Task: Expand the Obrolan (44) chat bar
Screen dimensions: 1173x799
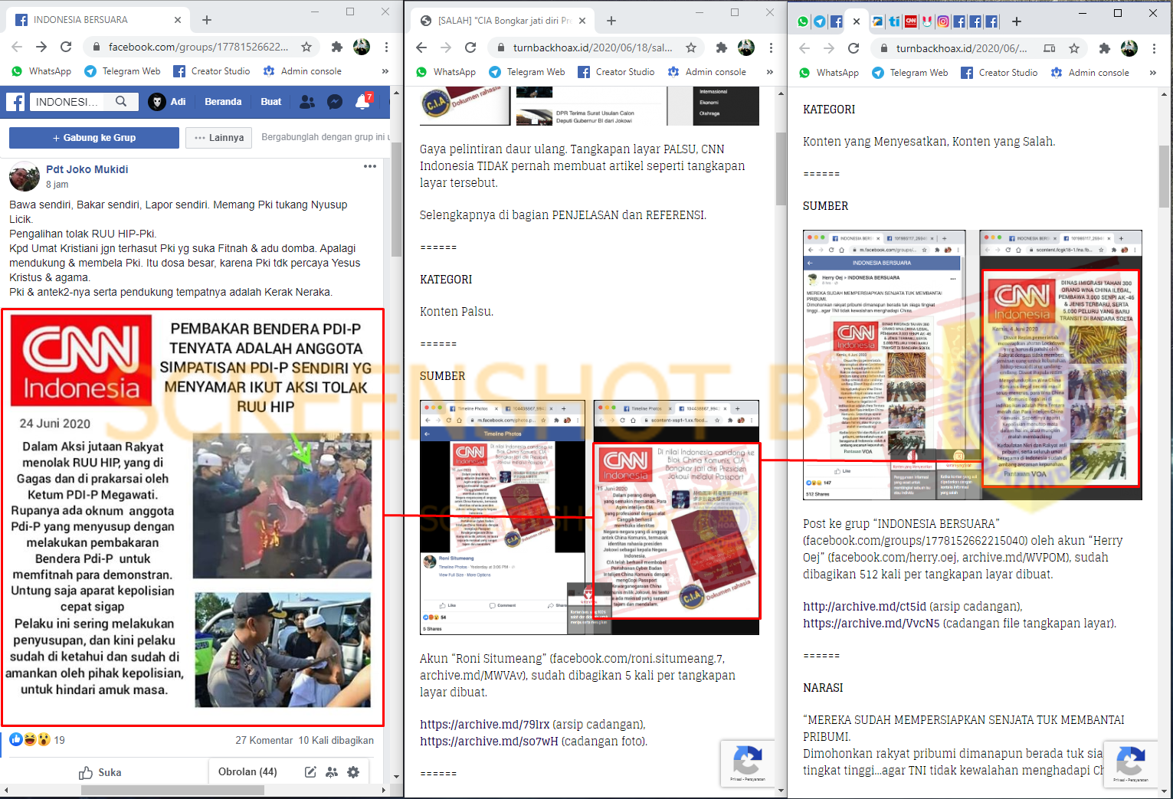Action: point(247,771)
